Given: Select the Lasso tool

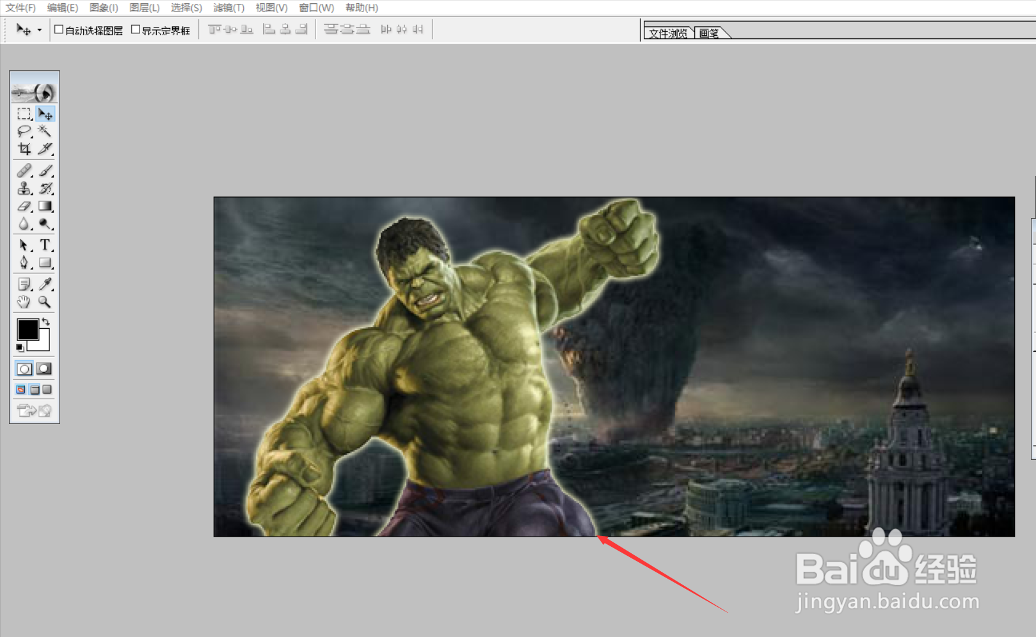Looking at the screenshot, I should [24, 131].
